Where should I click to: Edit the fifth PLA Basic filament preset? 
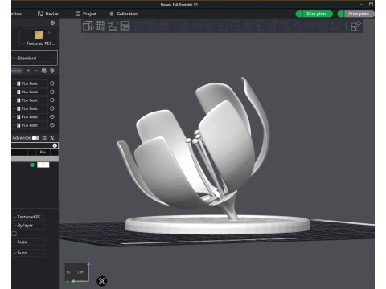coord(52,116)
